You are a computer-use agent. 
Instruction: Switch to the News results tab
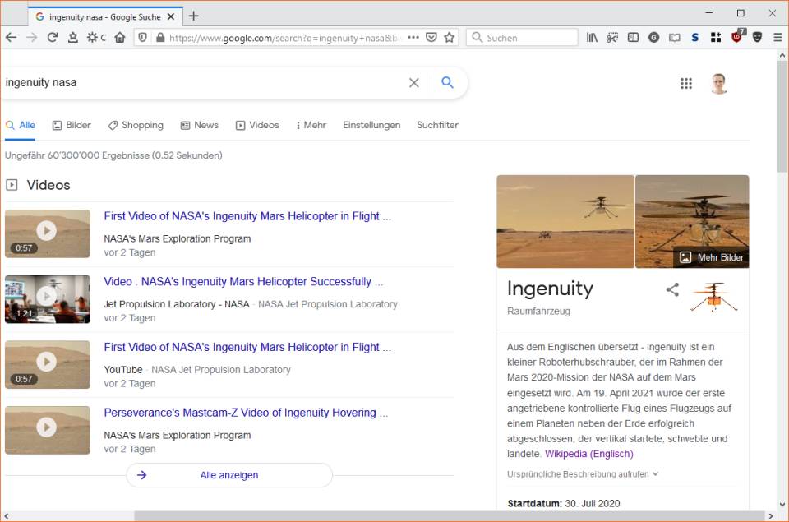coord(199,125)
